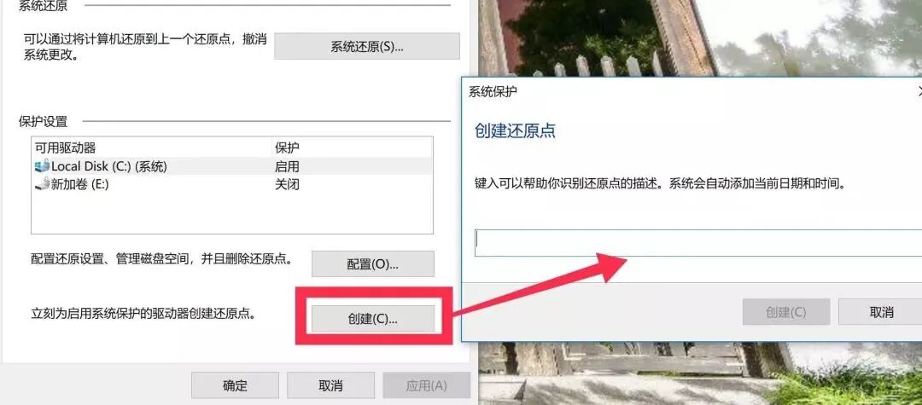Close the 系统保护 dialog

coord(919,91)
